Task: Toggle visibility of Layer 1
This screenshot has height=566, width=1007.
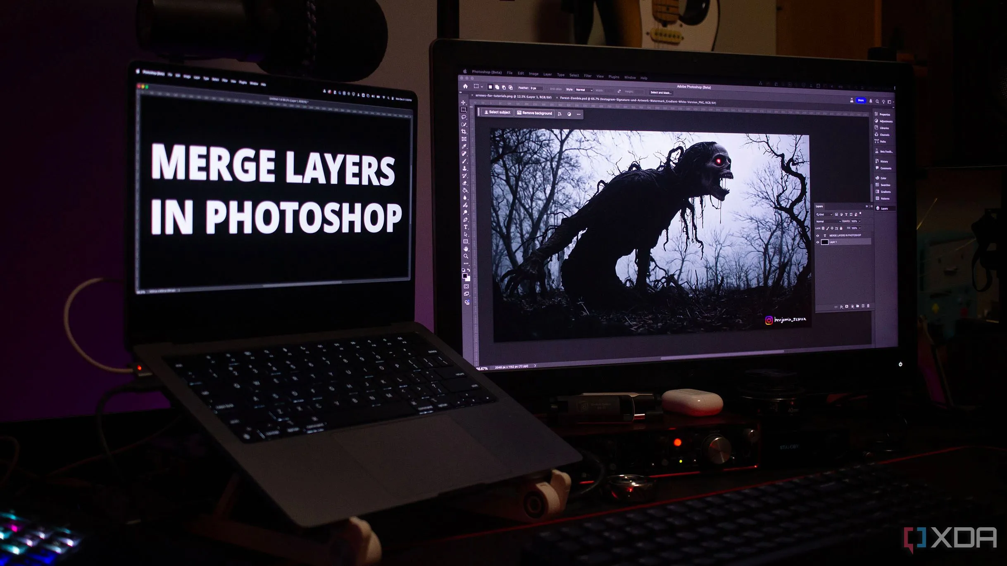Action: (x=818, y=243)
